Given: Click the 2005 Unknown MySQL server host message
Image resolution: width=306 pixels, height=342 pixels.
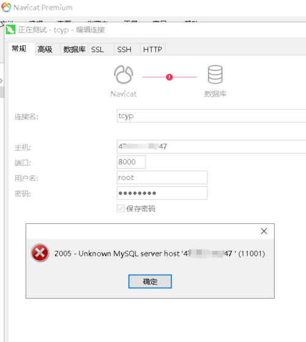Looking at the screenshot, I should [x=160, y=253].
